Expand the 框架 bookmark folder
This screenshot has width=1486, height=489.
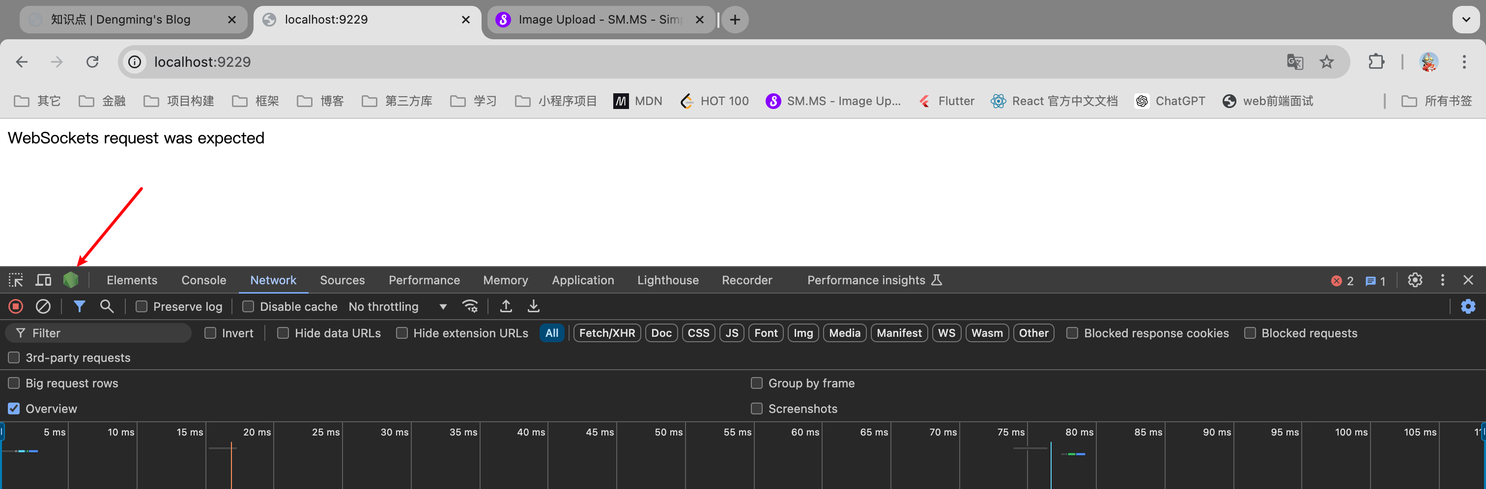[x=256, y=101]
